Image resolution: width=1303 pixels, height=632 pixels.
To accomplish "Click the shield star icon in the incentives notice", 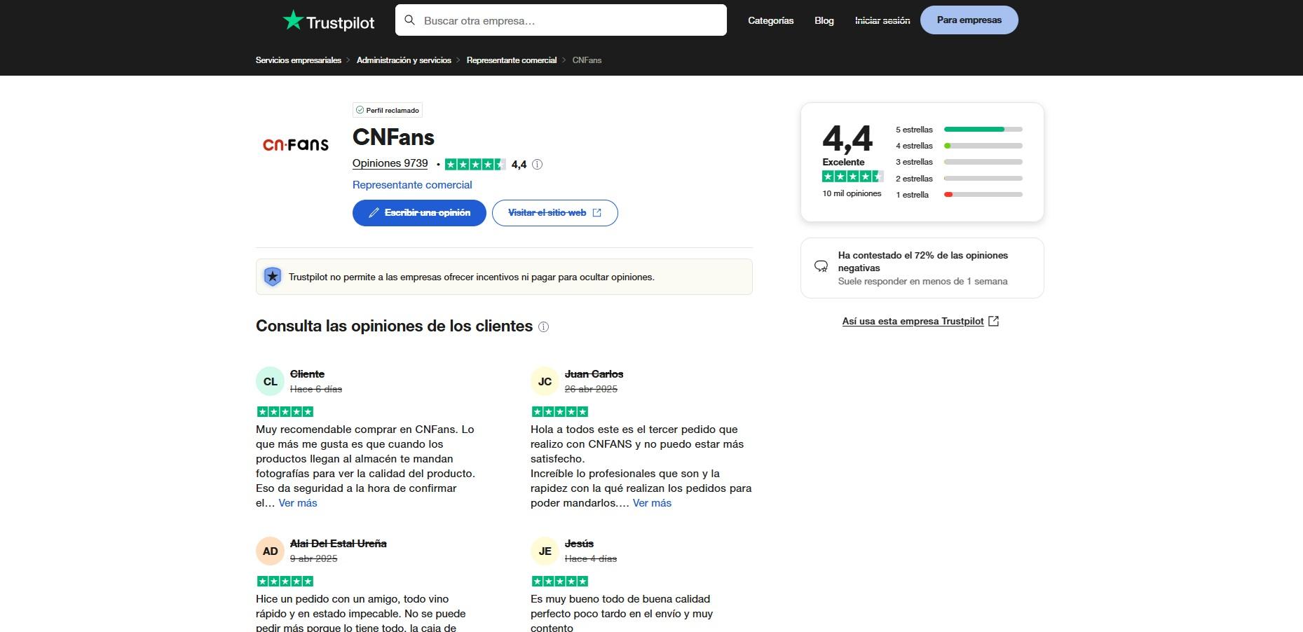I will point(272,277).
